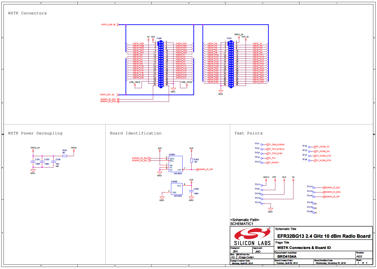This screenshot has width=377, height=269.
Task: Select the R200 10K pull-up resistor
Action: [x=191, y=161]
